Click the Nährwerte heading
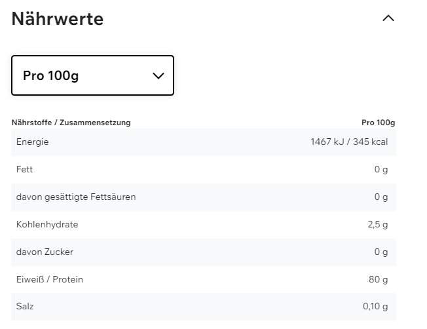 point(58,19)
